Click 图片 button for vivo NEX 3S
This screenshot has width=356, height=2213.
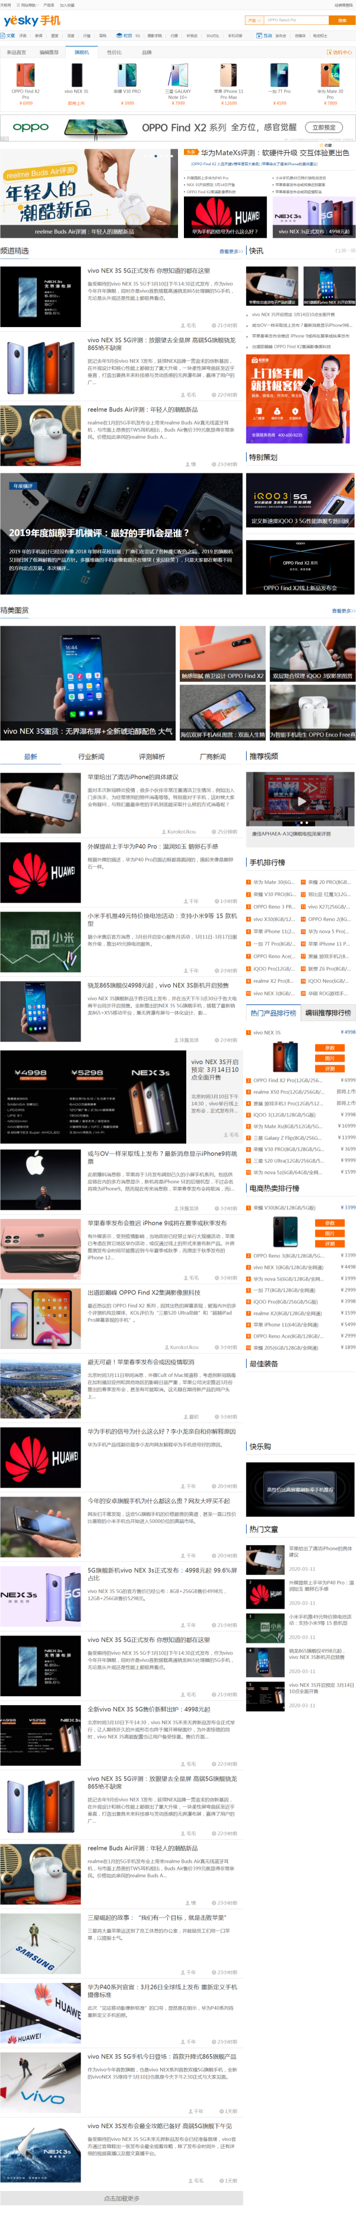coord(329,1058)
